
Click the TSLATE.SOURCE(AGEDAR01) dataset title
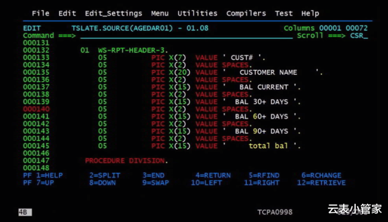122,28
